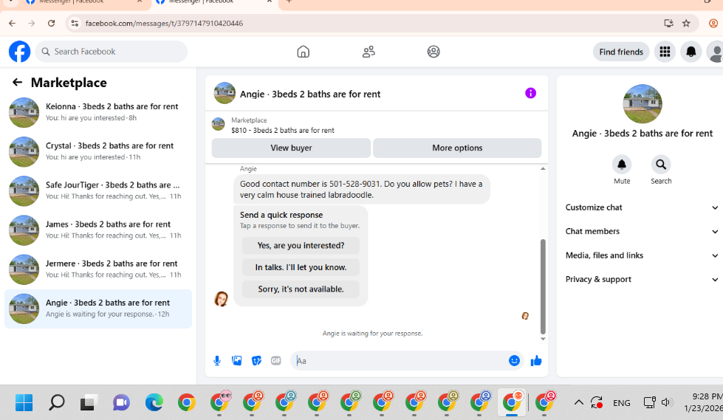This screenshot has height=420, width=723.
Task: Go back with browser back arrow
Action: [12, 23]
